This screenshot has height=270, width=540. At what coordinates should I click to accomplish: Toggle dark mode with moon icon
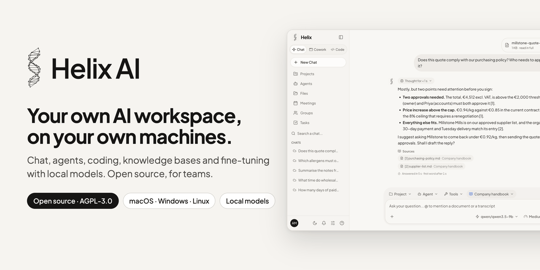tap(315, 223)
